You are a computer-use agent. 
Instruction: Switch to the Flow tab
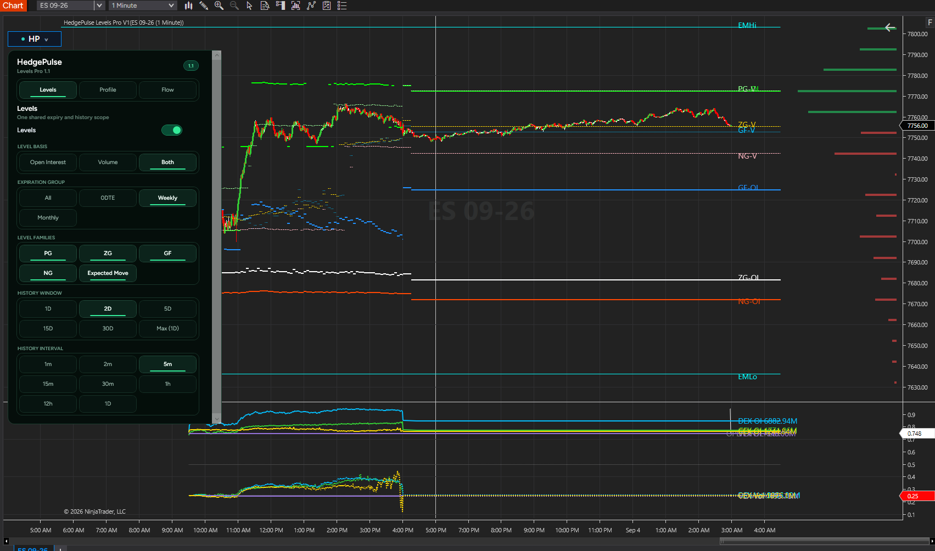[167, 90]
